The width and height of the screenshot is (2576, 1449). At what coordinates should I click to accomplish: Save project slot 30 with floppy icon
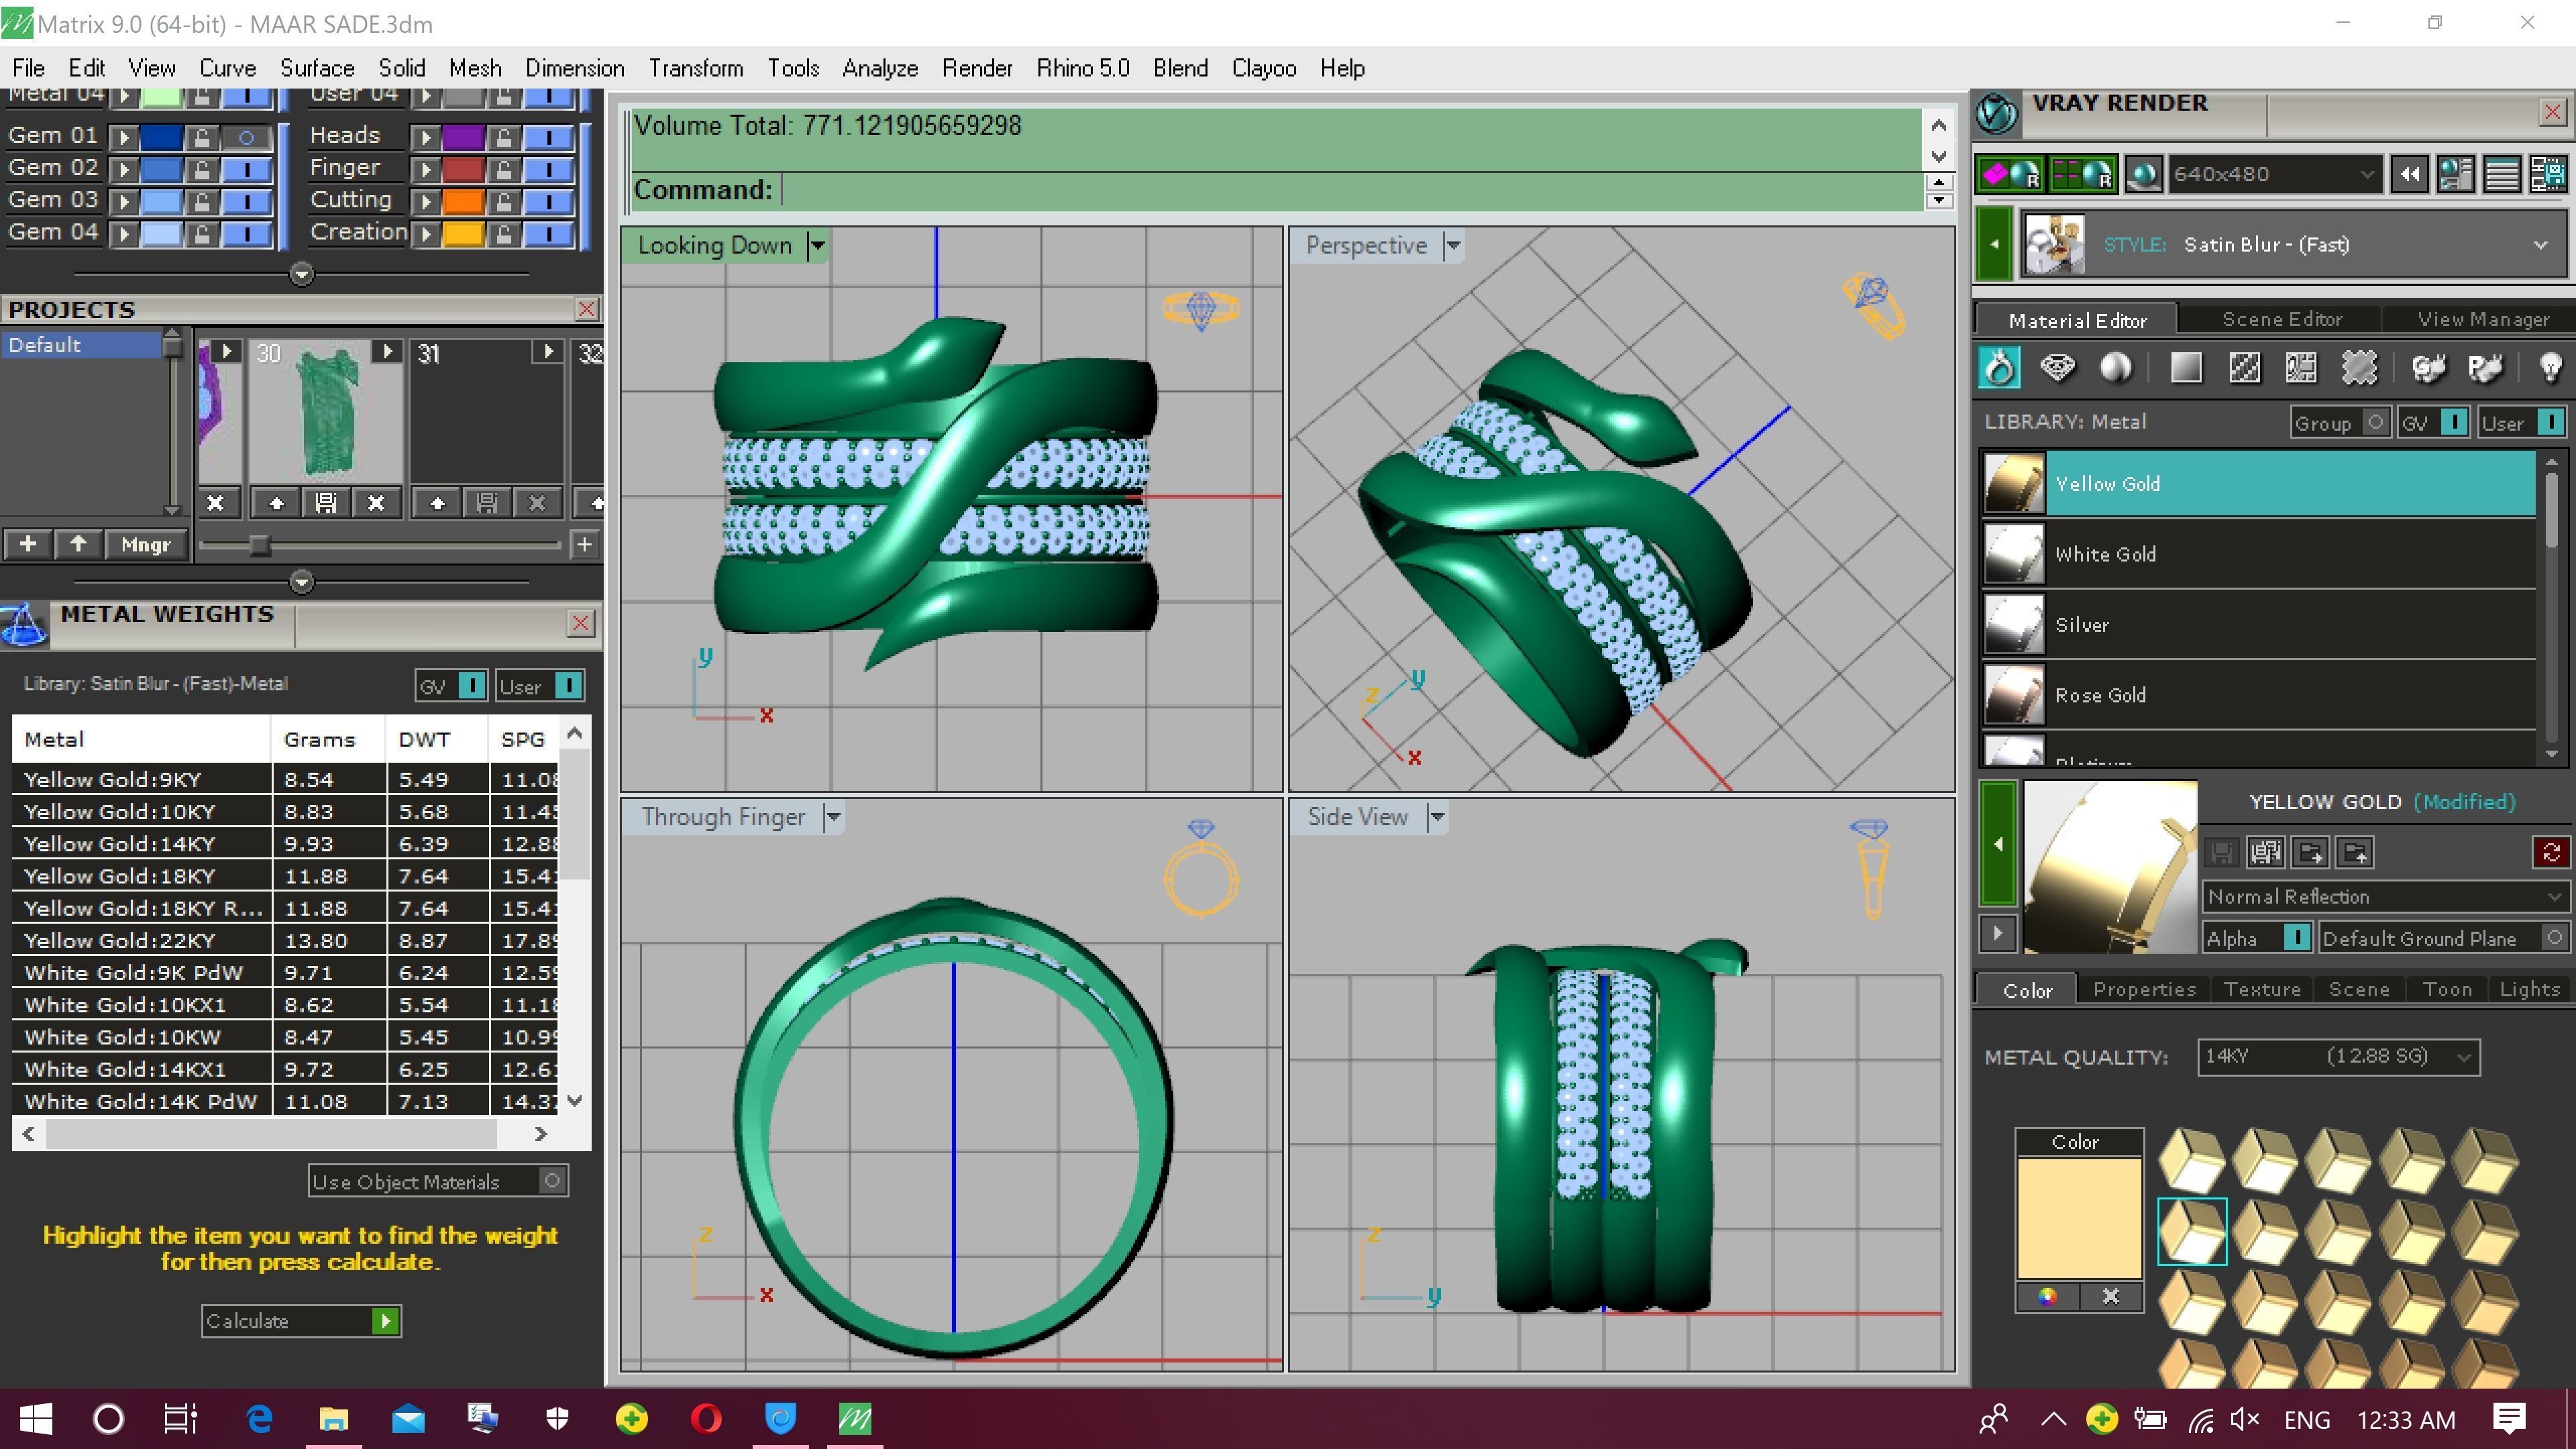[x=326, y=503]
